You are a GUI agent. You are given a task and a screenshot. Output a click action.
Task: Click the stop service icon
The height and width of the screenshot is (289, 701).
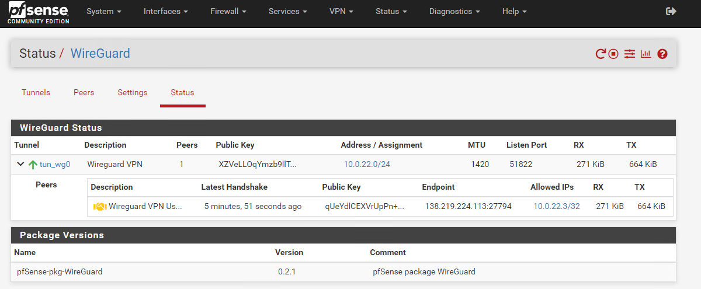pyautogui.click(x=613, y=54)
